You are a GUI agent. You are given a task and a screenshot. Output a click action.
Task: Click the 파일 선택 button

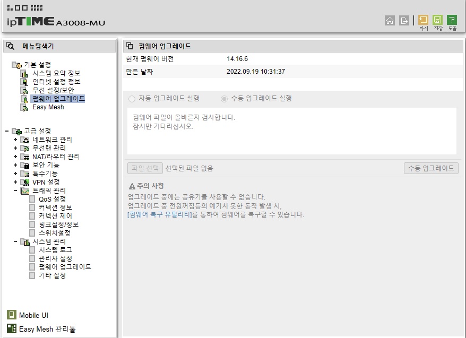pos(145,168)
